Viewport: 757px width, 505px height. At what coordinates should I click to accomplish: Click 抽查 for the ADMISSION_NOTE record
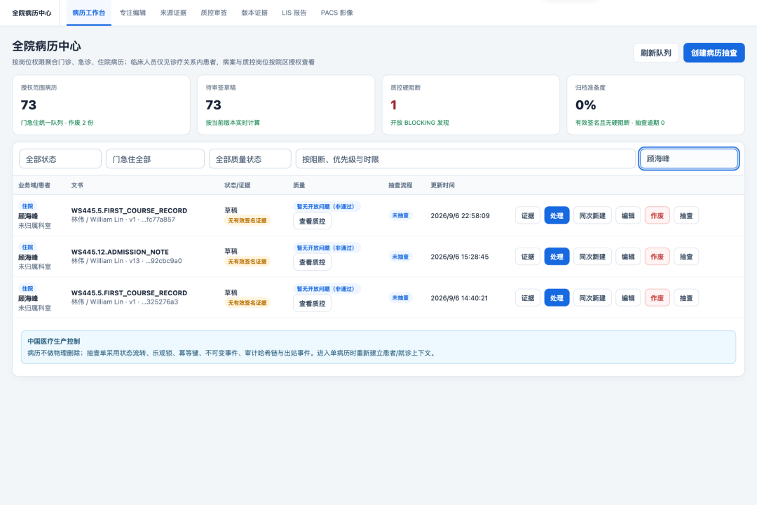686,257
